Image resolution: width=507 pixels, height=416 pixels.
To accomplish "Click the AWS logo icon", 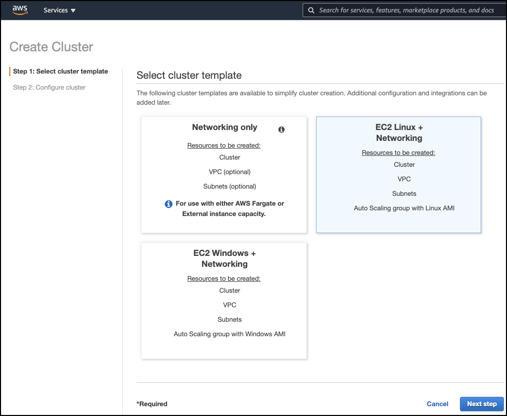I will pos(20,10).
